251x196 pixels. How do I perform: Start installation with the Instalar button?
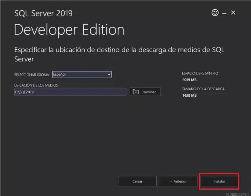(x=219, y=181)
